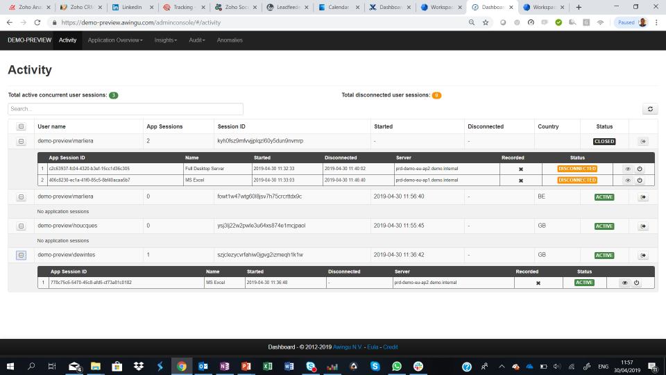The image size is (666, 375).
Task: Switch to the LinkedIn browser tab
Action: [132, 7]
